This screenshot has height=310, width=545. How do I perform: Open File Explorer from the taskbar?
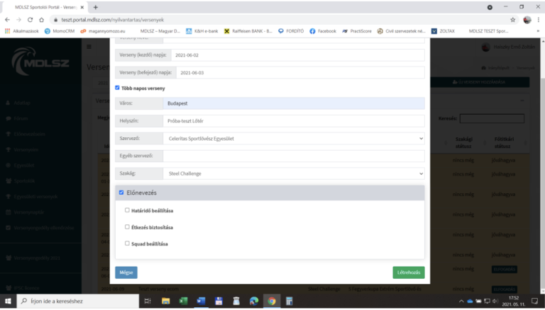pyautogui.click(x=165, y=301)
